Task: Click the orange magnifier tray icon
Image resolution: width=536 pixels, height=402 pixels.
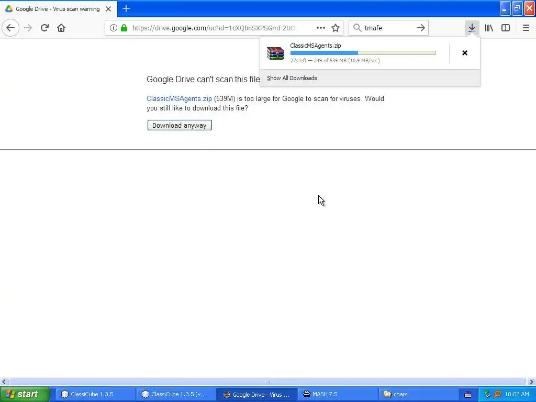Action: click(x=498, y=394)
